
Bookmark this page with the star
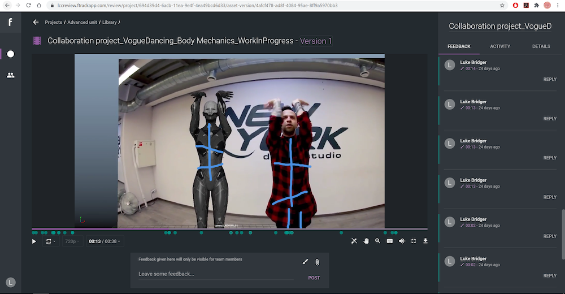(x=502, y=6)
